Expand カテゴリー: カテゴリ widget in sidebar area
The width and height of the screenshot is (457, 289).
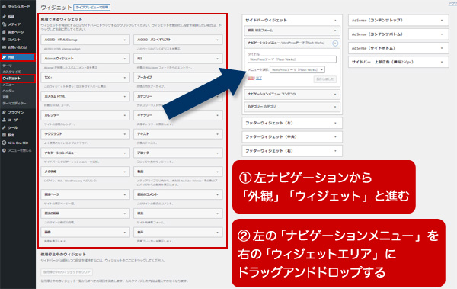tap(335, 107)
